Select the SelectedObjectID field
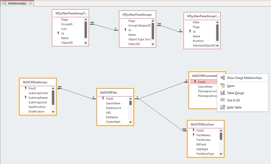Viewport: 271px width, 164px height. (x=204, y=45)
